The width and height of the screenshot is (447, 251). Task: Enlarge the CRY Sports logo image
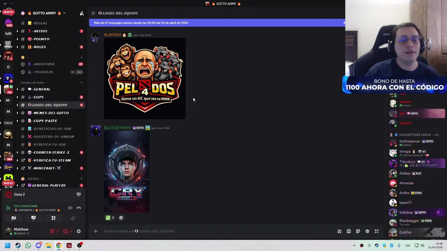[127, 172]
